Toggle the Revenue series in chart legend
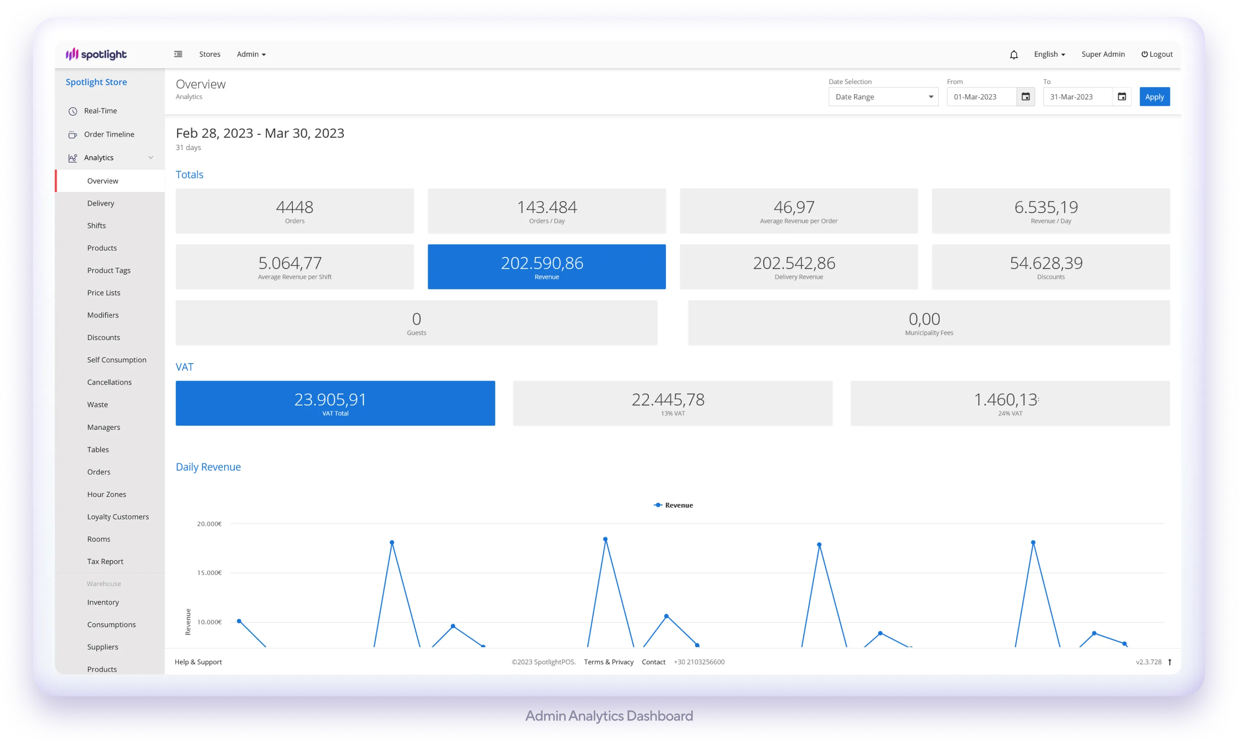 [673, 506]
